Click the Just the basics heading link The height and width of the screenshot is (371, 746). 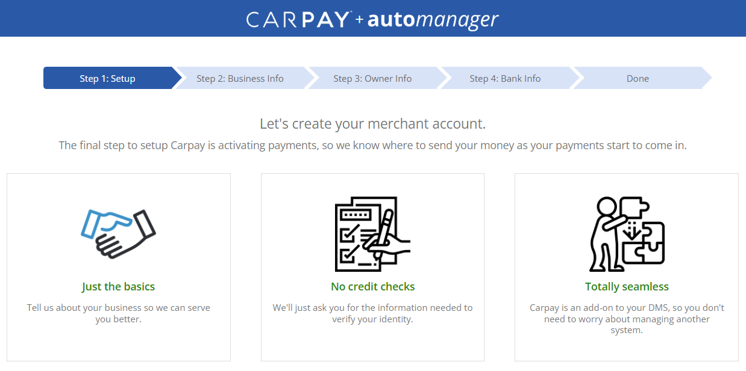coord(118,287)
